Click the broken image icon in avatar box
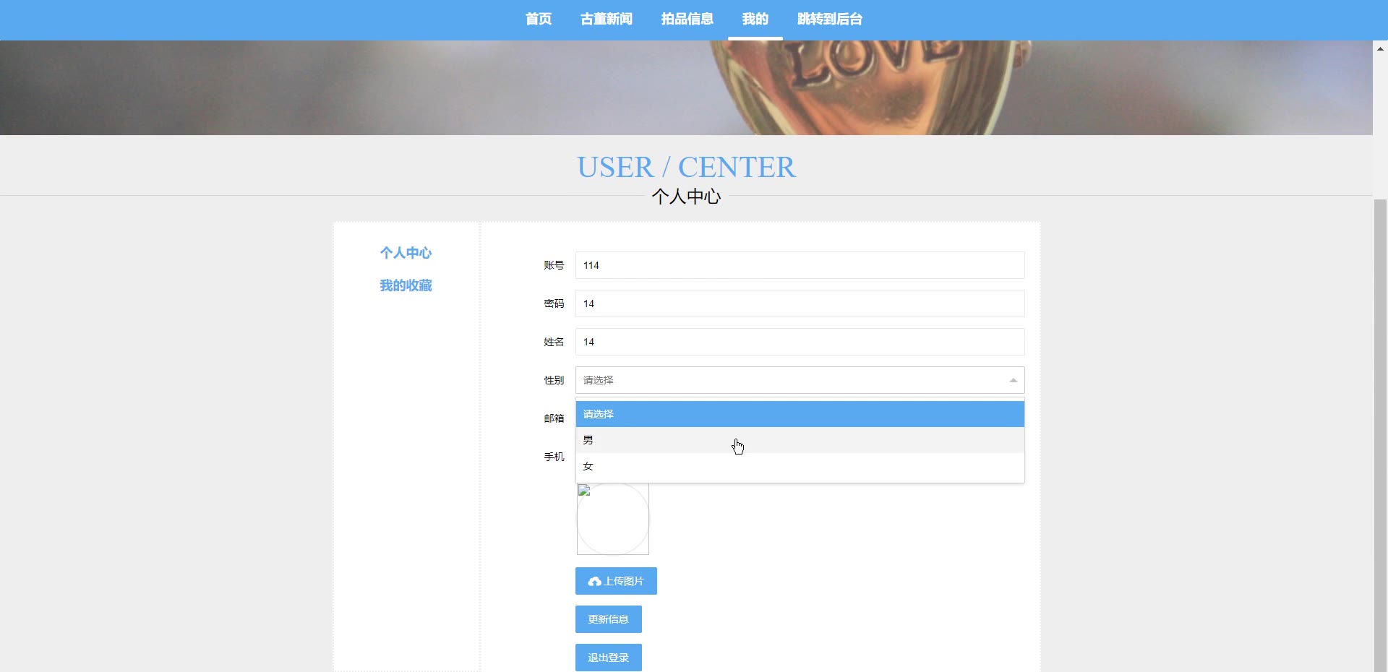The width and height of the screenshot is (1388, 672). click(x=585, y=491)
